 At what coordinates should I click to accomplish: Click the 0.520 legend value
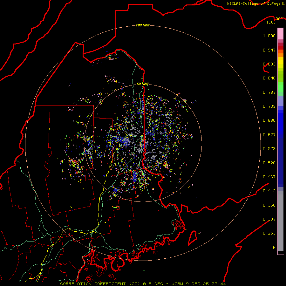269,163
